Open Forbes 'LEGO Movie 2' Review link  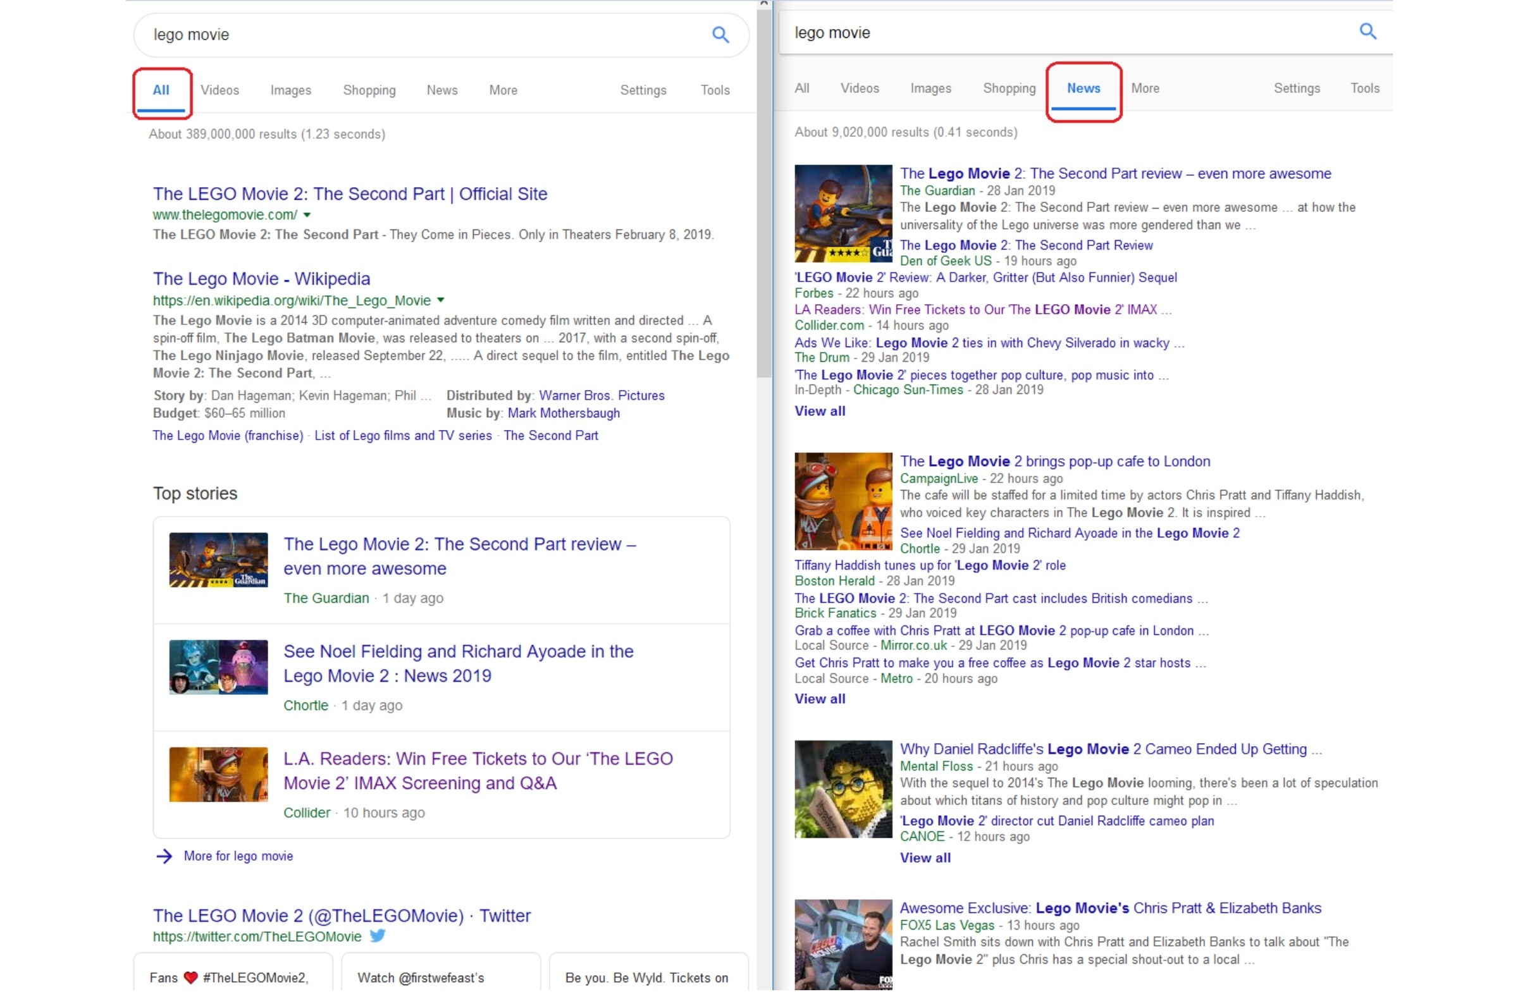click(985, 277)
